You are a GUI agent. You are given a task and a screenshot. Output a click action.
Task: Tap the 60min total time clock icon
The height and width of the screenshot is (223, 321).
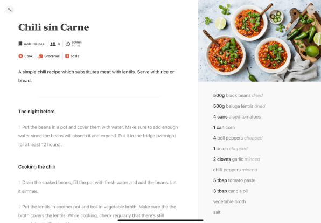click(68, 44)
